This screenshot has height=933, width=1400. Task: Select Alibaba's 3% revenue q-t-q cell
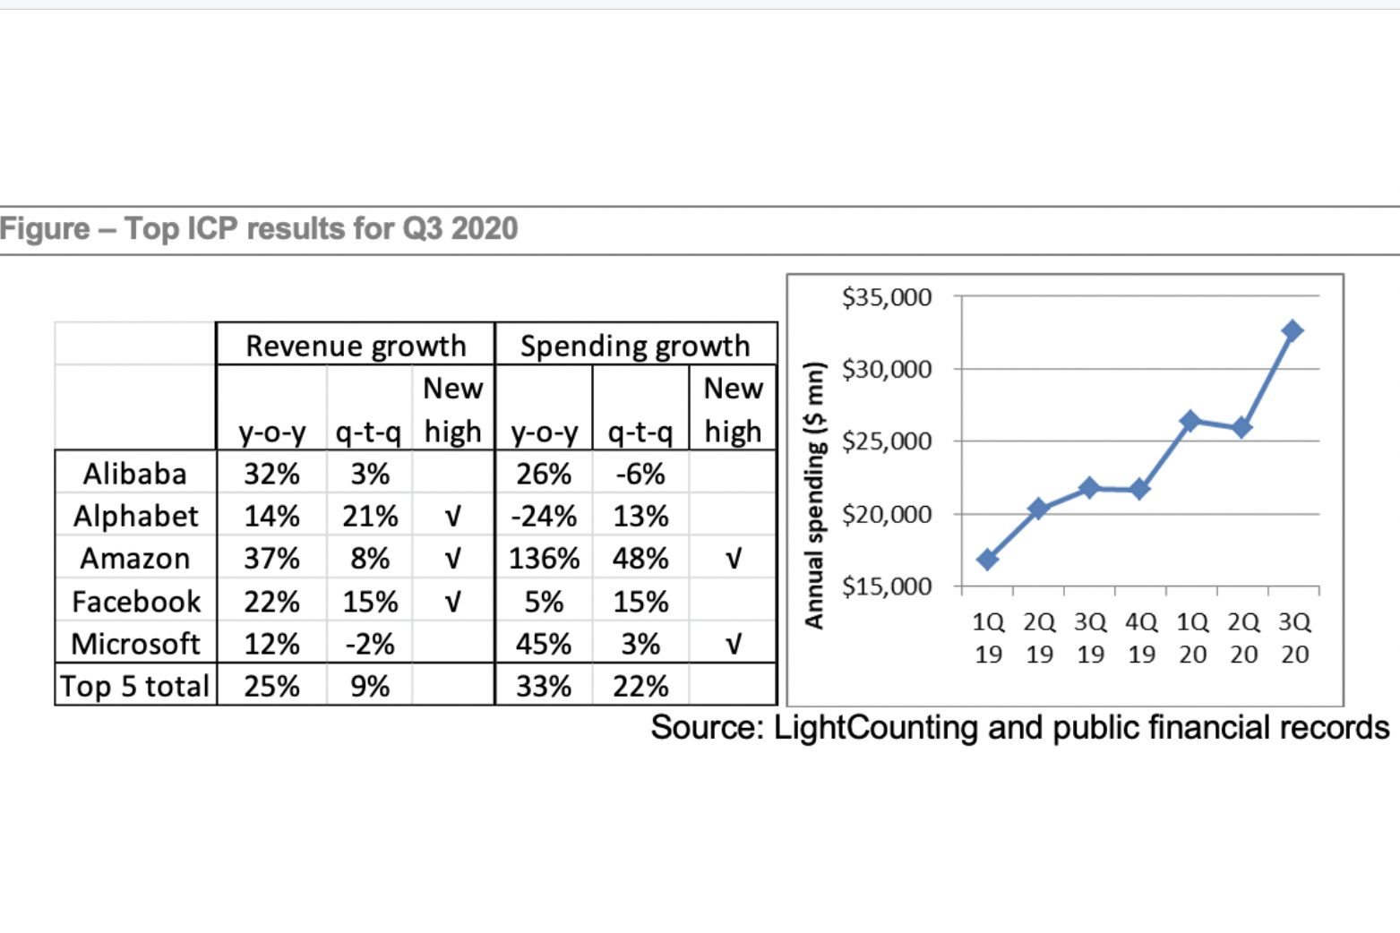[x=370, y=473]
